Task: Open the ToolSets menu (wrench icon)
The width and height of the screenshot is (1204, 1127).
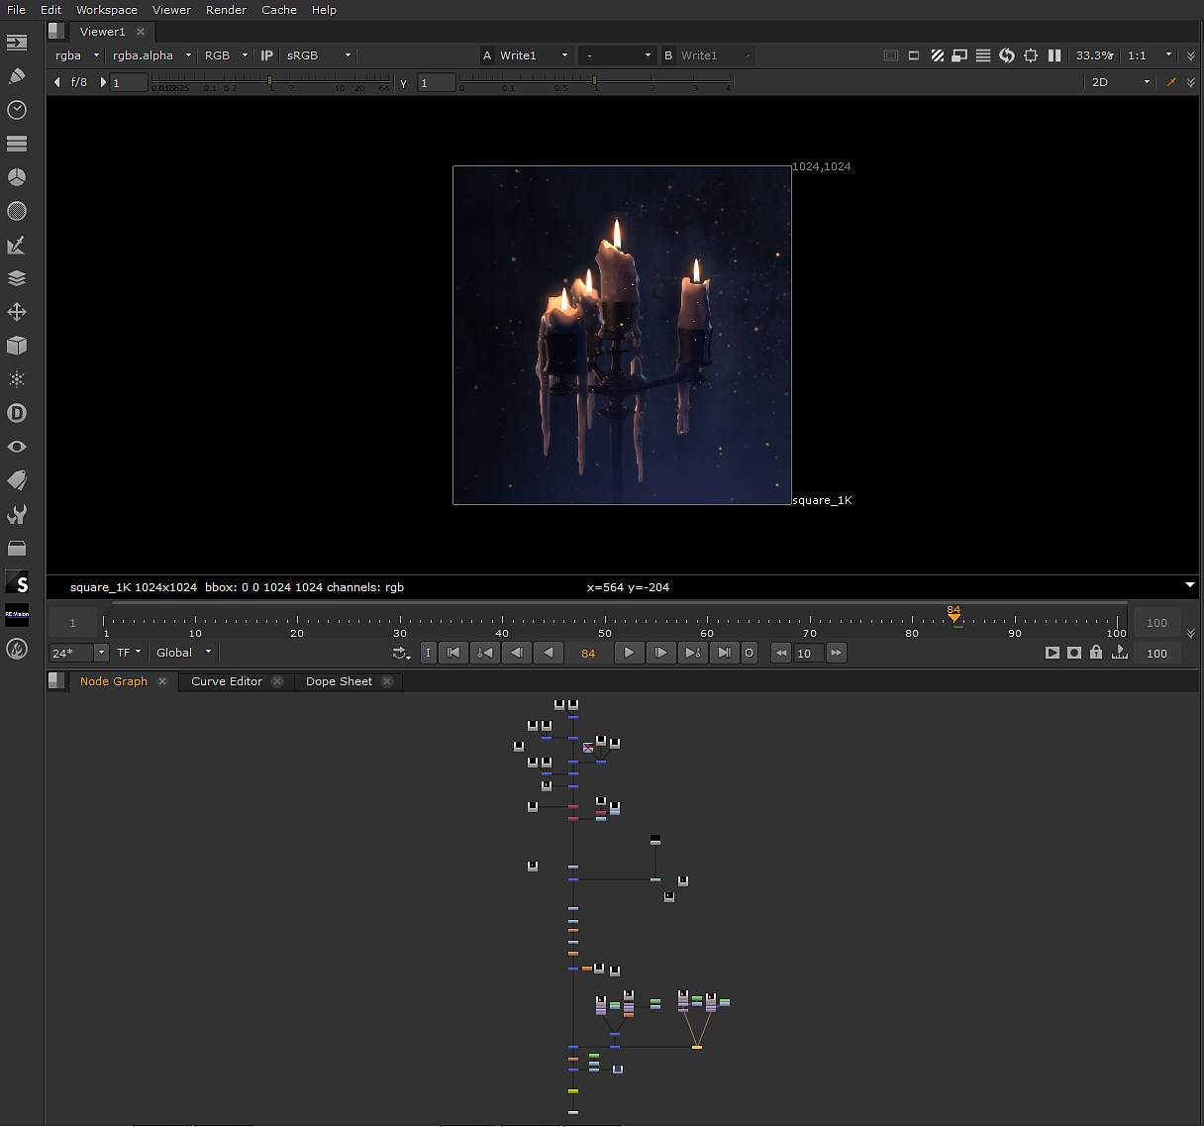Action: (x=17, y=514)
